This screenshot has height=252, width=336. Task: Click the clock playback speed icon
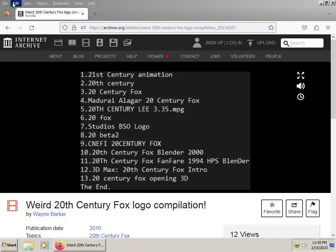click(301, 97)
